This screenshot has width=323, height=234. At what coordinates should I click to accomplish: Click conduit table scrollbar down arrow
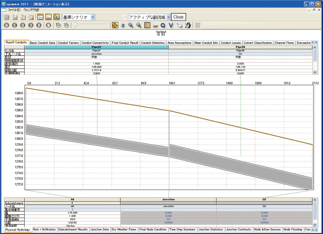pyautogui.click(x=315, y=72)
